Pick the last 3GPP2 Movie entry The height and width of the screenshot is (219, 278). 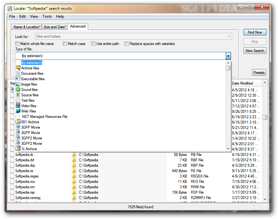(32, 144)
